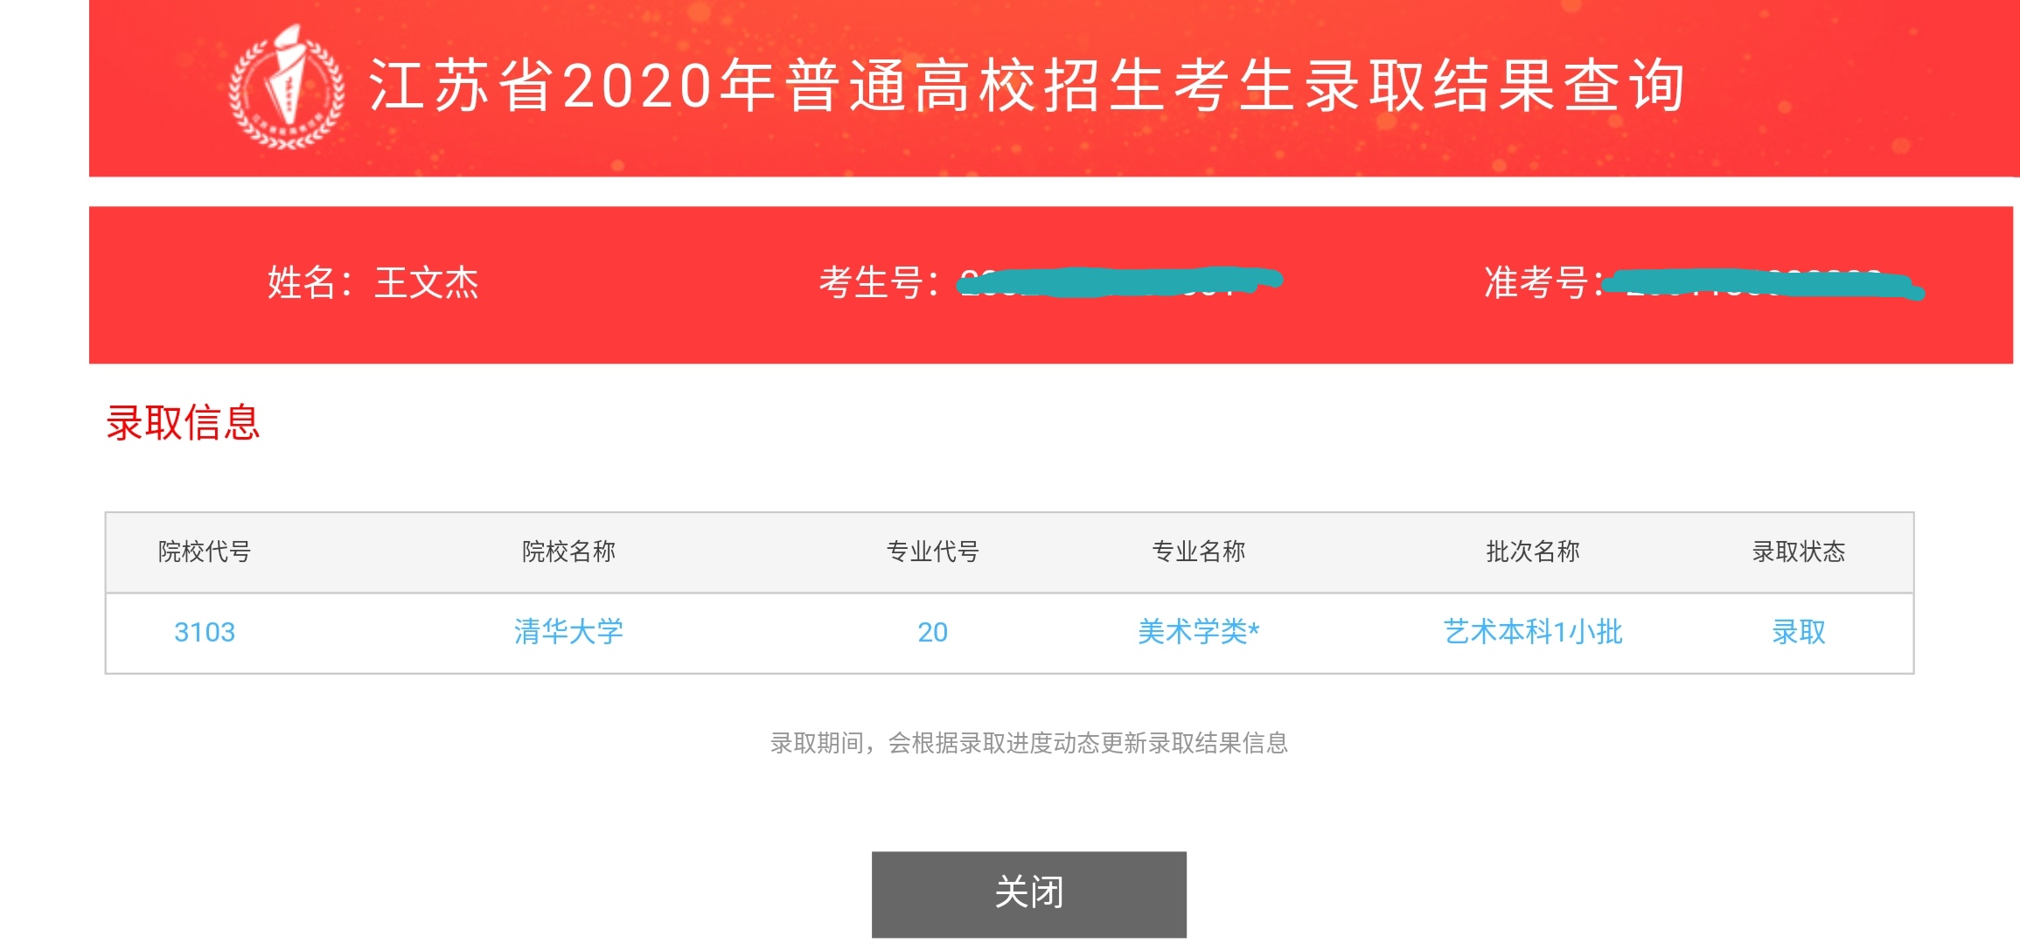
Task: Click the redacted 考生号 number field
Action: tap(1119, 281)
